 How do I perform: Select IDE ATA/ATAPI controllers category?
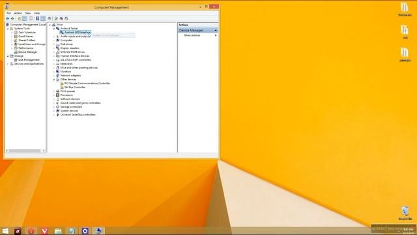coord(76,60)
